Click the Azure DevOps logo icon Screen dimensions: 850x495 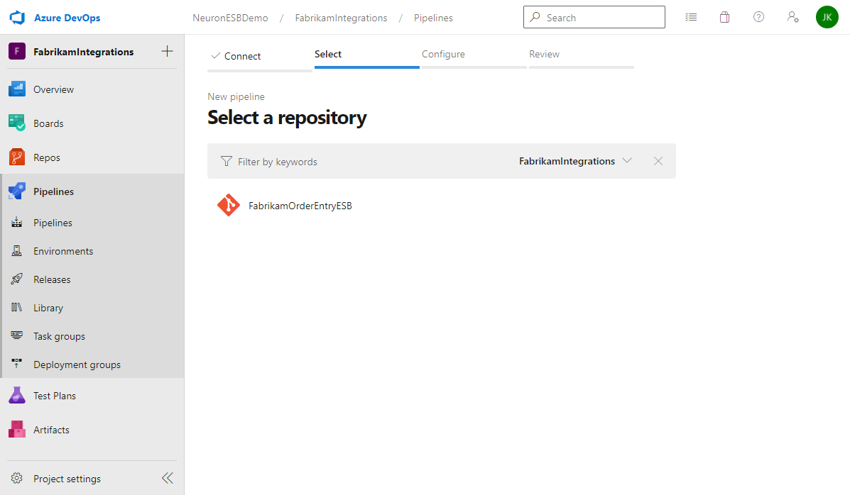(17, 17)
